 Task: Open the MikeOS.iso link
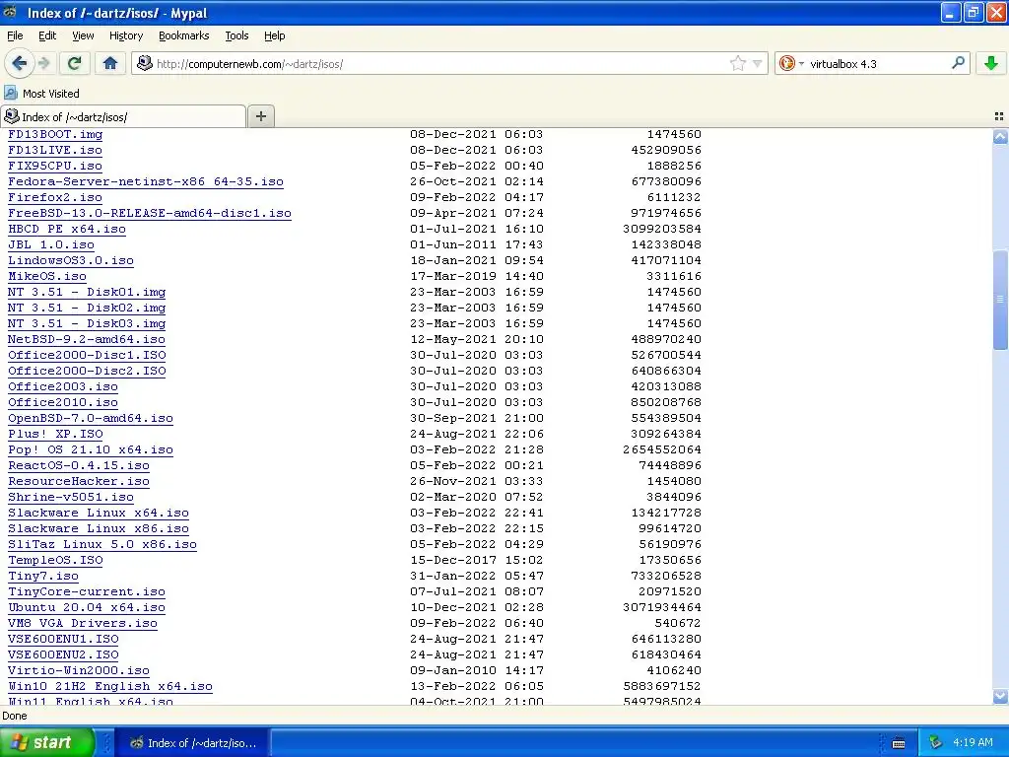(x=47, y=276)
